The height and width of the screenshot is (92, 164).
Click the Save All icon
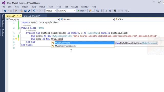(x=29, y=11)
